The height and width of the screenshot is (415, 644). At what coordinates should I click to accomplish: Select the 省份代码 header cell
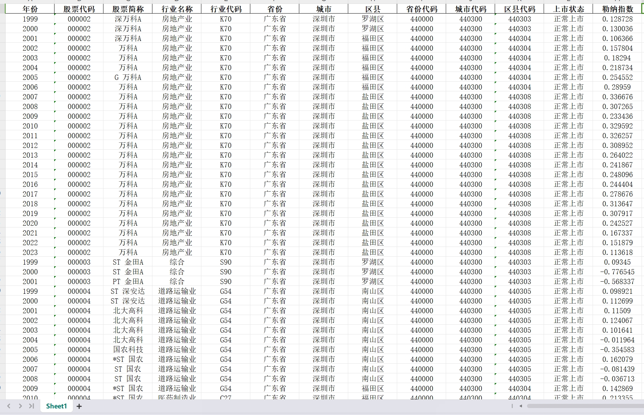[421, 9]
